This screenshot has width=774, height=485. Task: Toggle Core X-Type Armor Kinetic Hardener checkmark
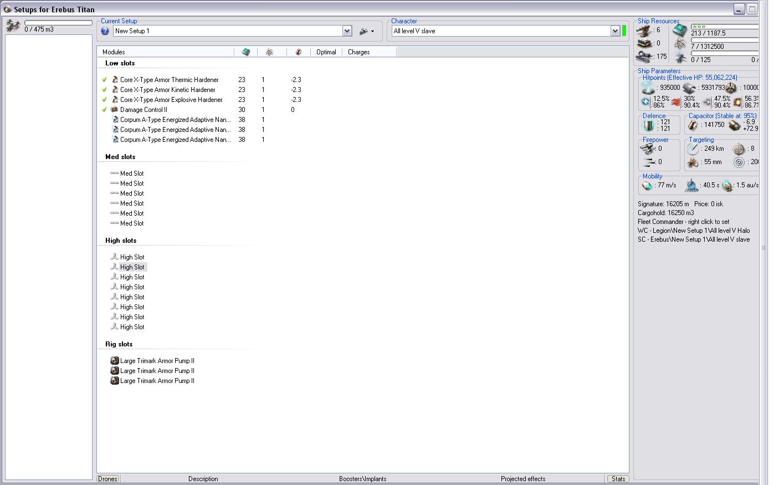pyautogui.click(x=104, y=90)
